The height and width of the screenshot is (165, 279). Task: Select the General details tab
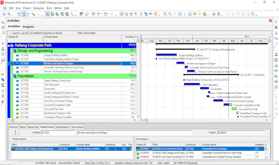point(14,127)
